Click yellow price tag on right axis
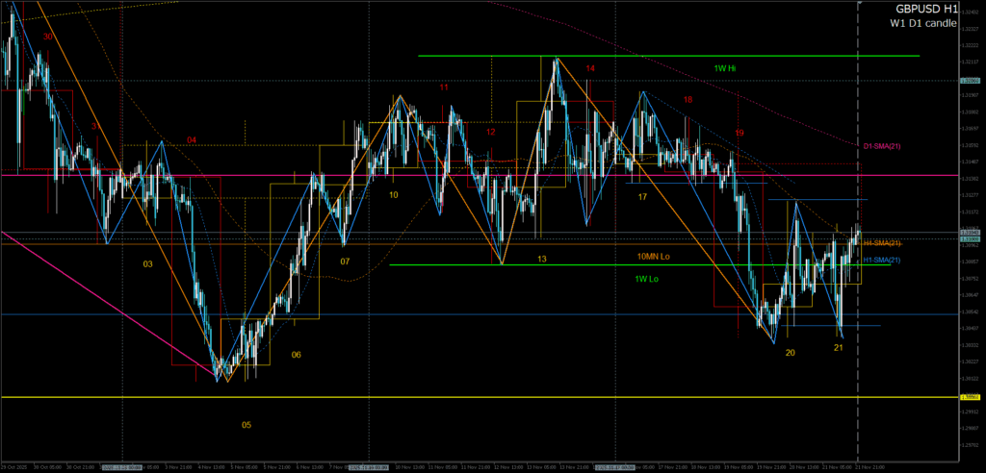Image resolution: width=986 pixels, height=473 pixels. pyautogui.click(x=970, y=396)
